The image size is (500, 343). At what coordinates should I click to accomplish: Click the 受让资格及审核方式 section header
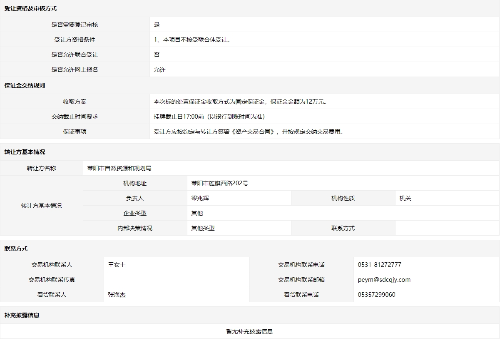click(x=30, y=8)
